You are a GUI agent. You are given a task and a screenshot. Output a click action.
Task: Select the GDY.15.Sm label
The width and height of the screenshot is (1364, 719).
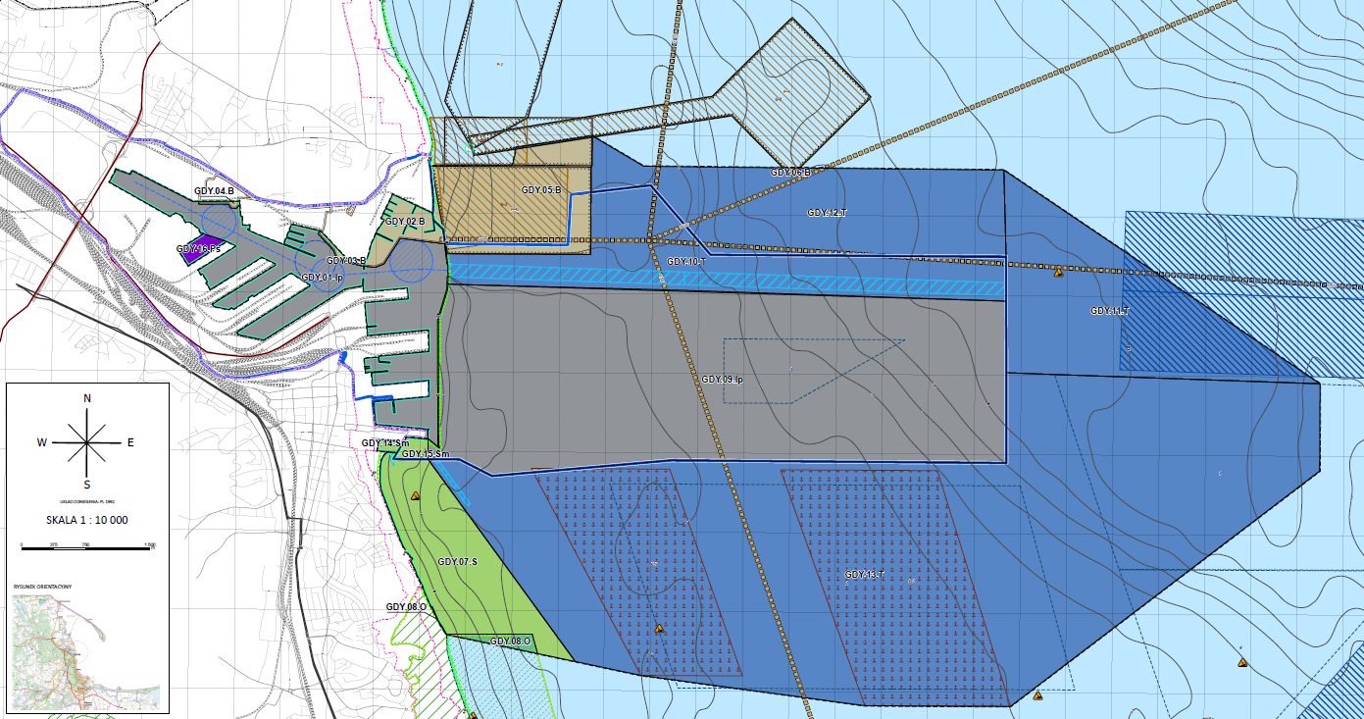pos(426,454)
